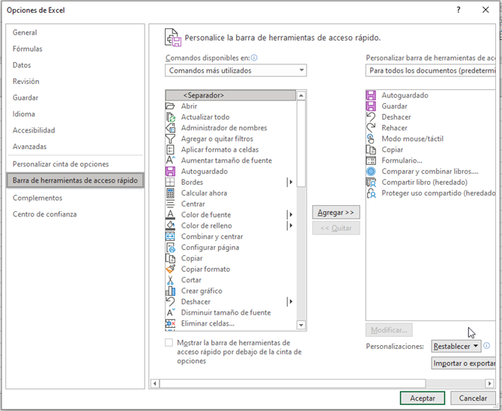Expand the Deshacer submenu arrow in commands list

tap(291, 302)
